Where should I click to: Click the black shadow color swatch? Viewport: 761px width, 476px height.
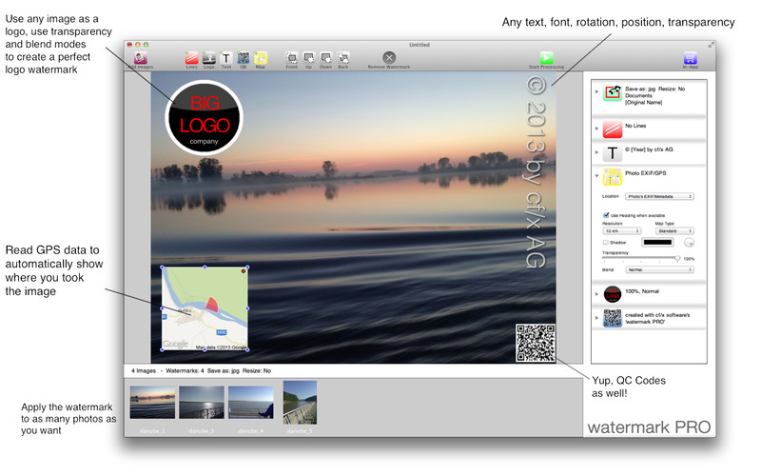pos(655,243)
